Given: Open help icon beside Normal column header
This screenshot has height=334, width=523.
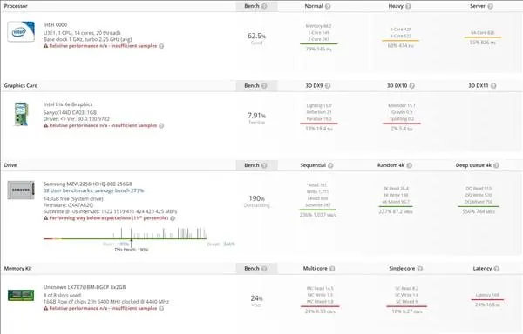Looking at the screenshot, I should click(x=328, y=6).
